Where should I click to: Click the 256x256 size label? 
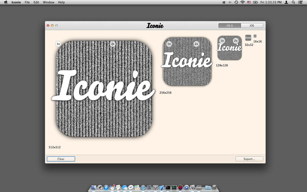[x=165, y=93]
